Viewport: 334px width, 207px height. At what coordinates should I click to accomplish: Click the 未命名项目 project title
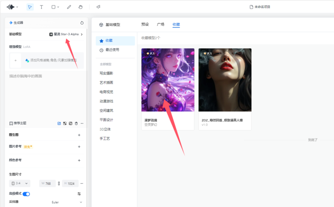(x=262, y=7)
